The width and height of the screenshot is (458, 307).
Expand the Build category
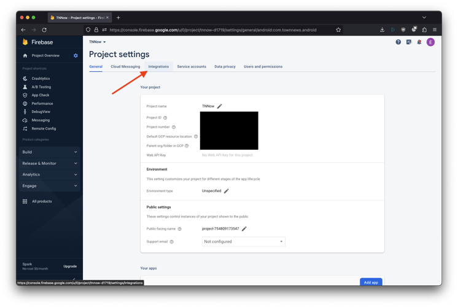coord(50,152)
